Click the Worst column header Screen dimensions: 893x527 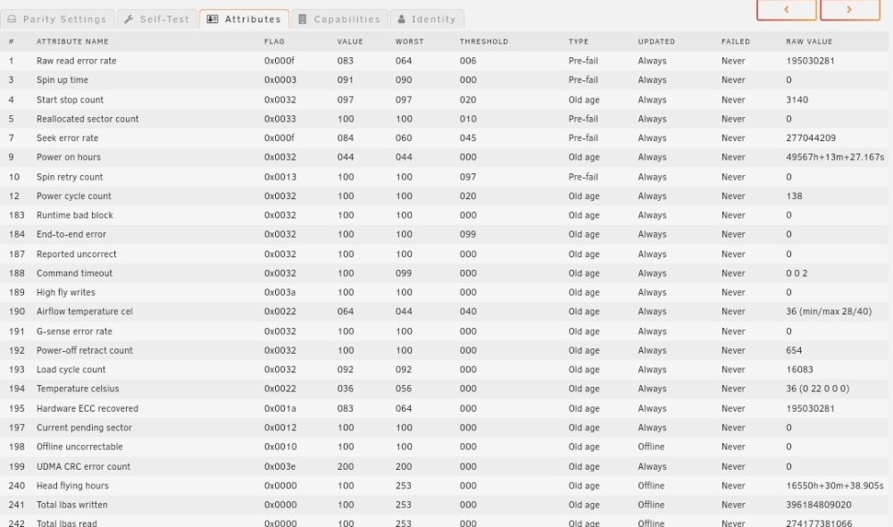410,42
